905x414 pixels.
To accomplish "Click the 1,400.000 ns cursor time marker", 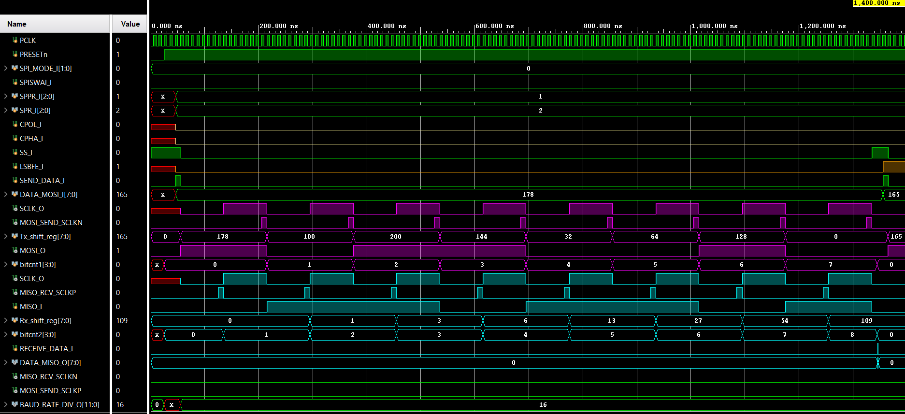I will coord(879,3).
